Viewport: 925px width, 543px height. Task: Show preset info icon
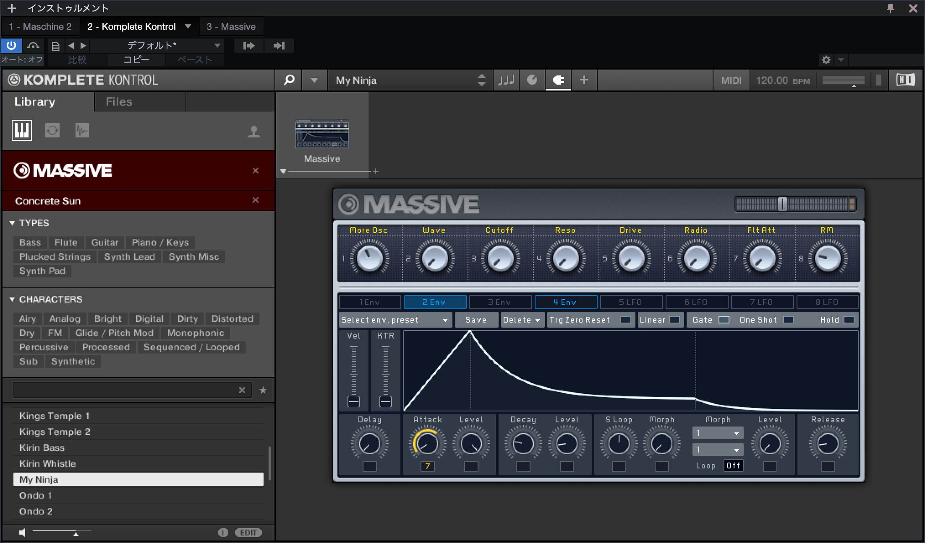[223, 533]
